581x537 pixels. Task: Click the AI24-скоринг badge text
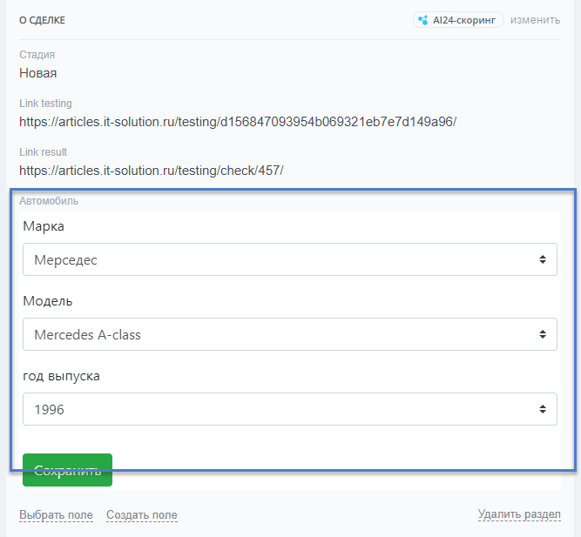pos(465,19)
